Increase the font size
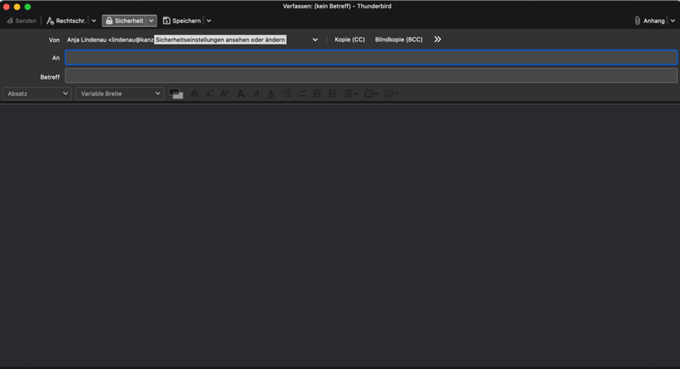The height and width of the screenshot is (369, 680). [x=224, y=94]
